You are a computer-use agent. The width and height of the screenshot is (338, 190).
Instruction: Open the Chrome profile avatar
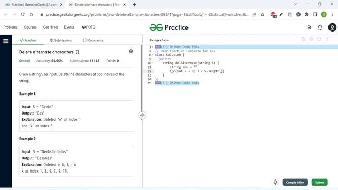324,14
